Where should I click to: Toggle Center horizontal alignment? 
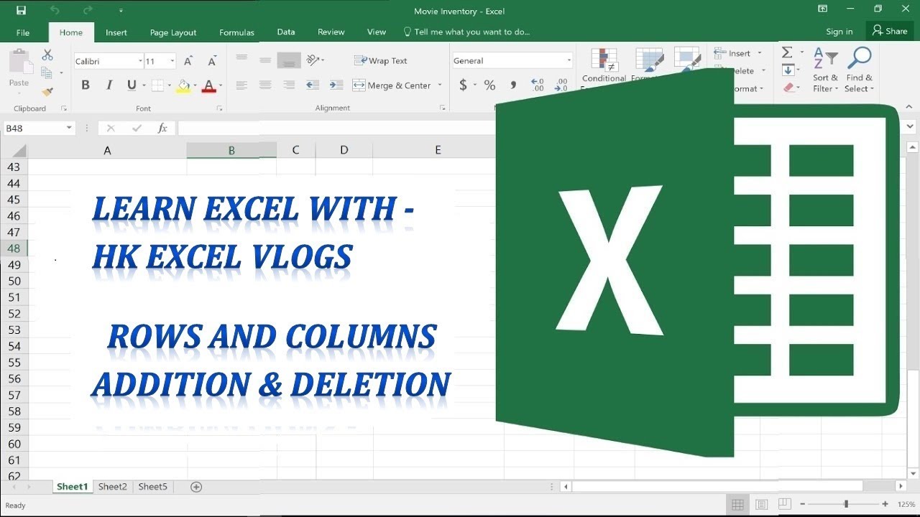pyautogui.click(x=265, y=85)
